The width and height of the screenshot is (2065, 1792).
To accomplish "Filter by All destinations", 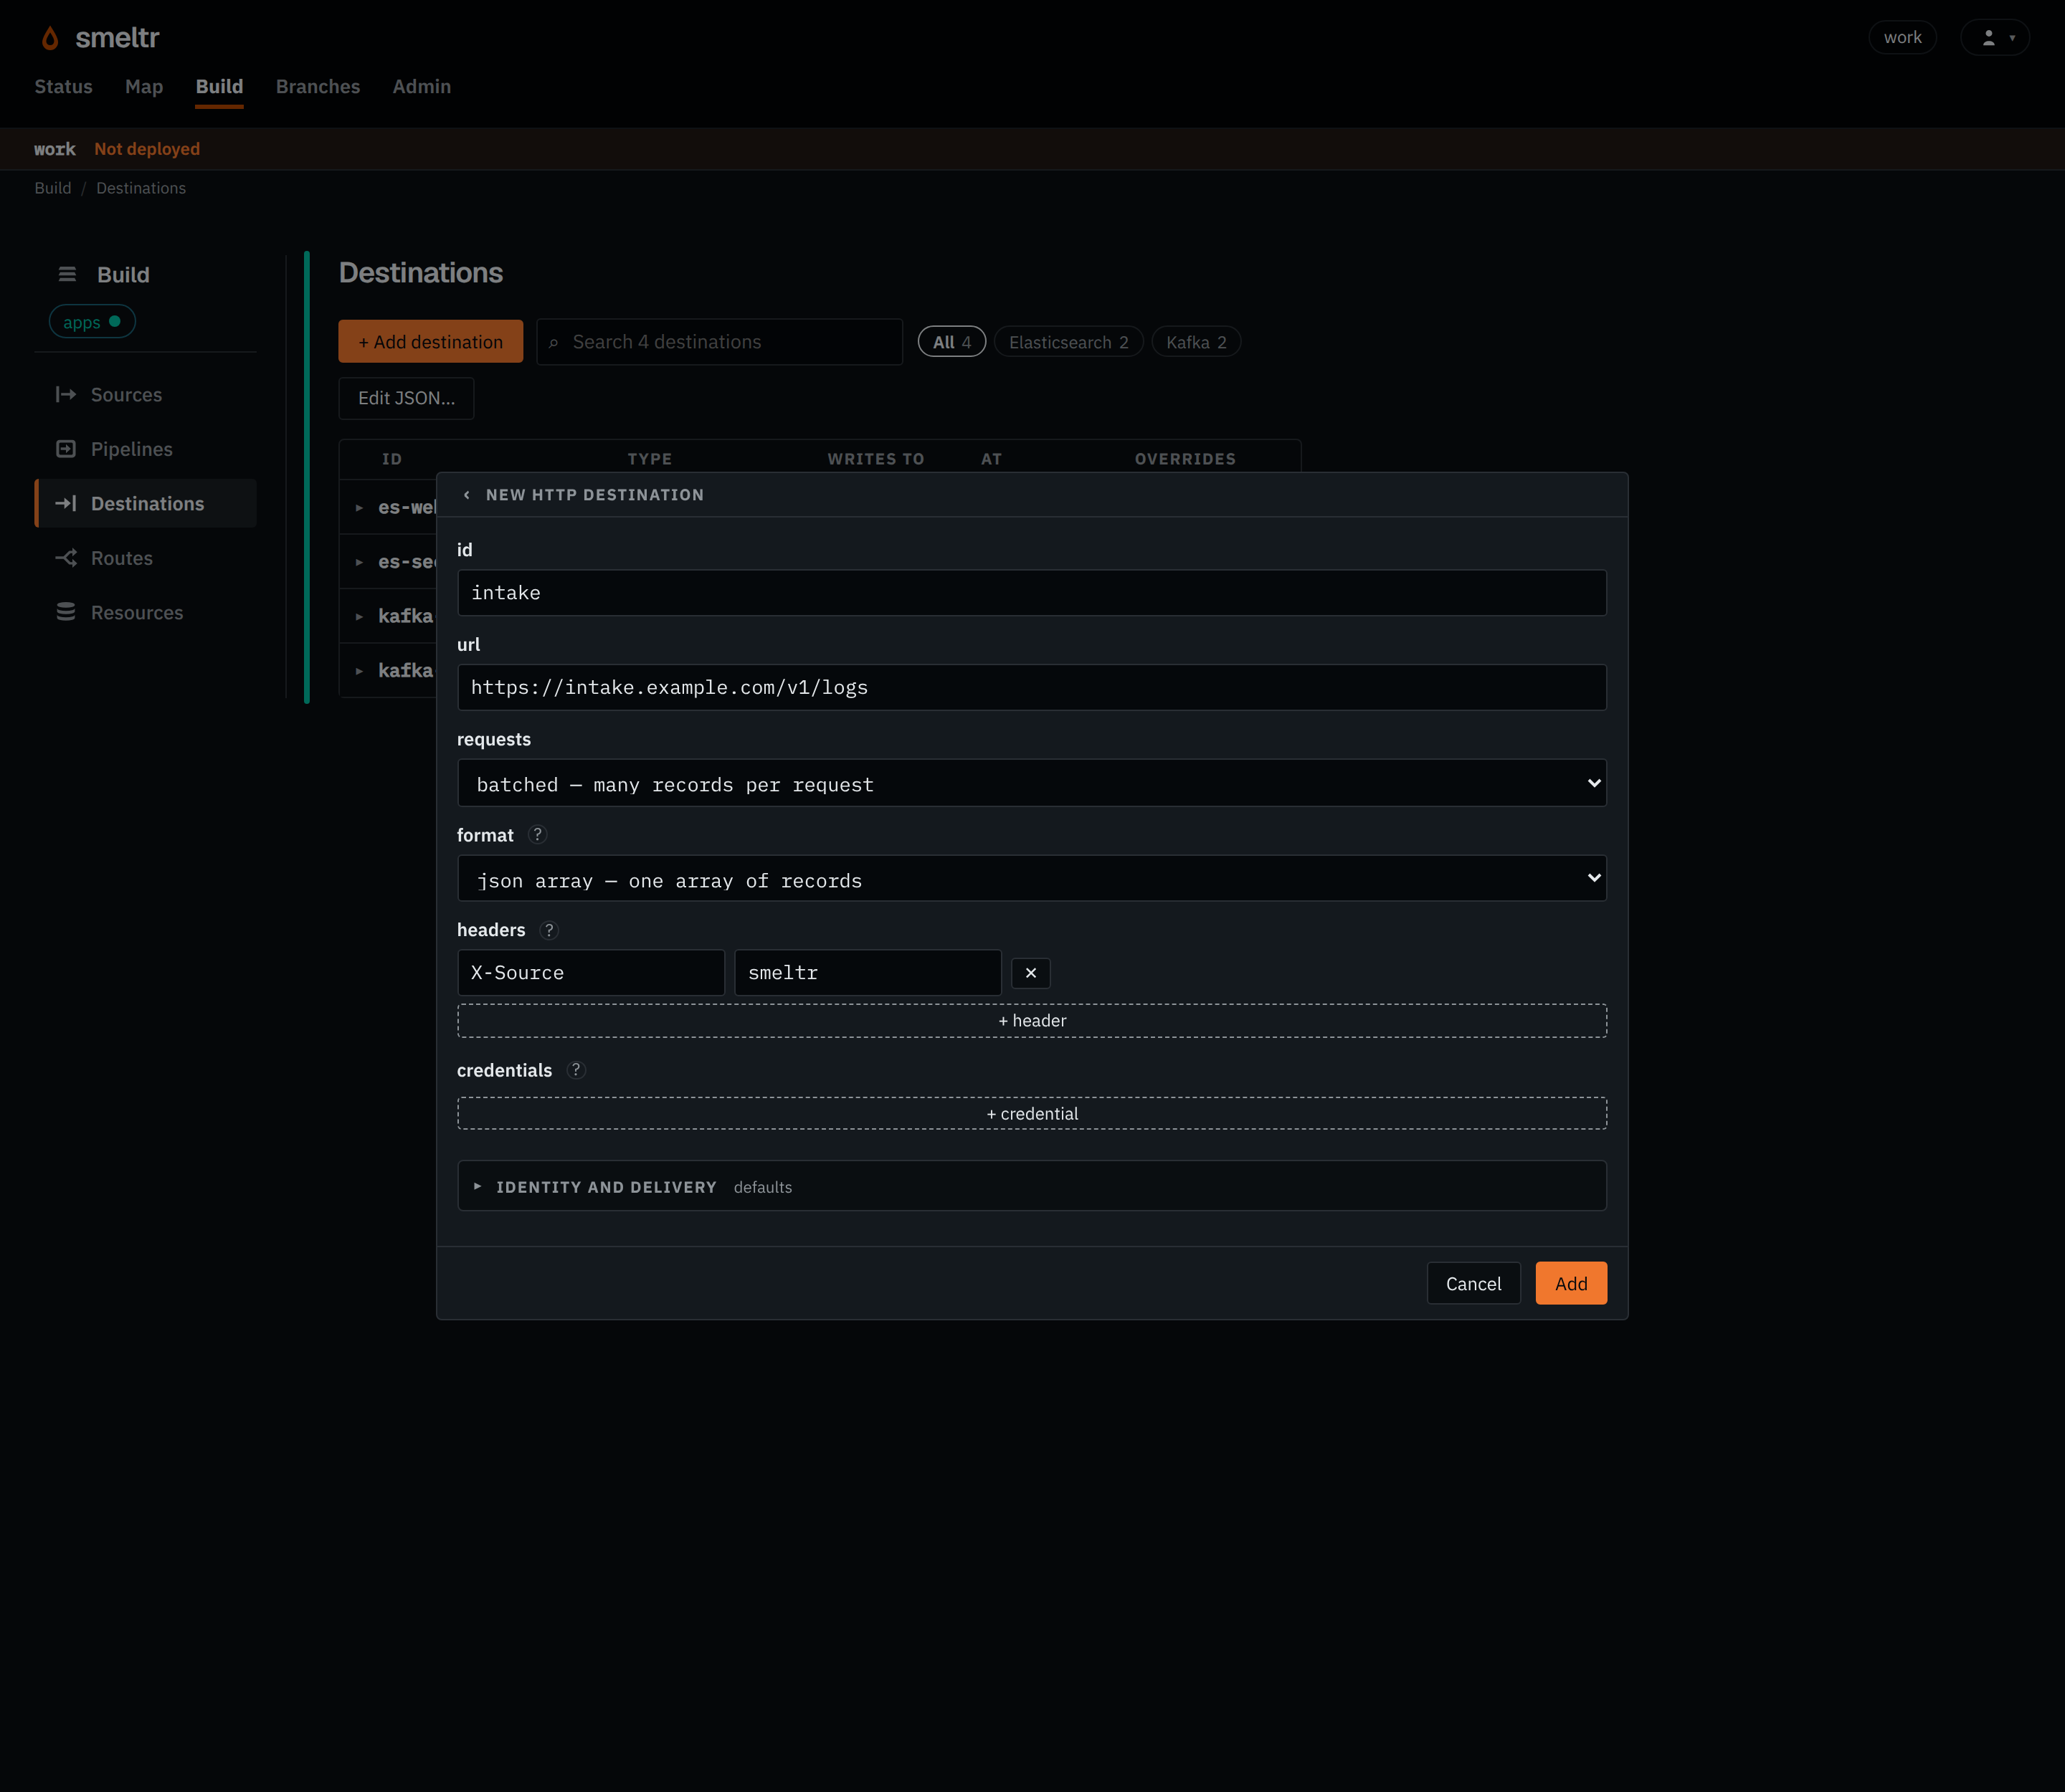I will (x=951, y=342).
